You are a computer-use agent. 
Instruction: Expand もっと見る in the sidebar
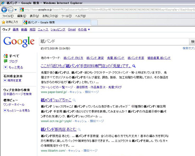[13, 67]
